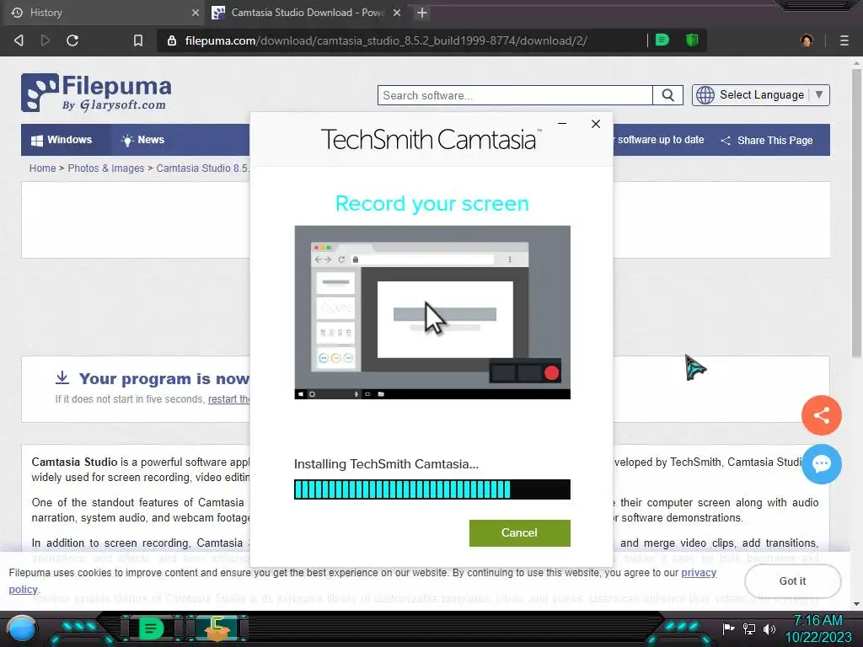
Task: Select the Camtasia Studio Download tab
Action: [307, 13]
